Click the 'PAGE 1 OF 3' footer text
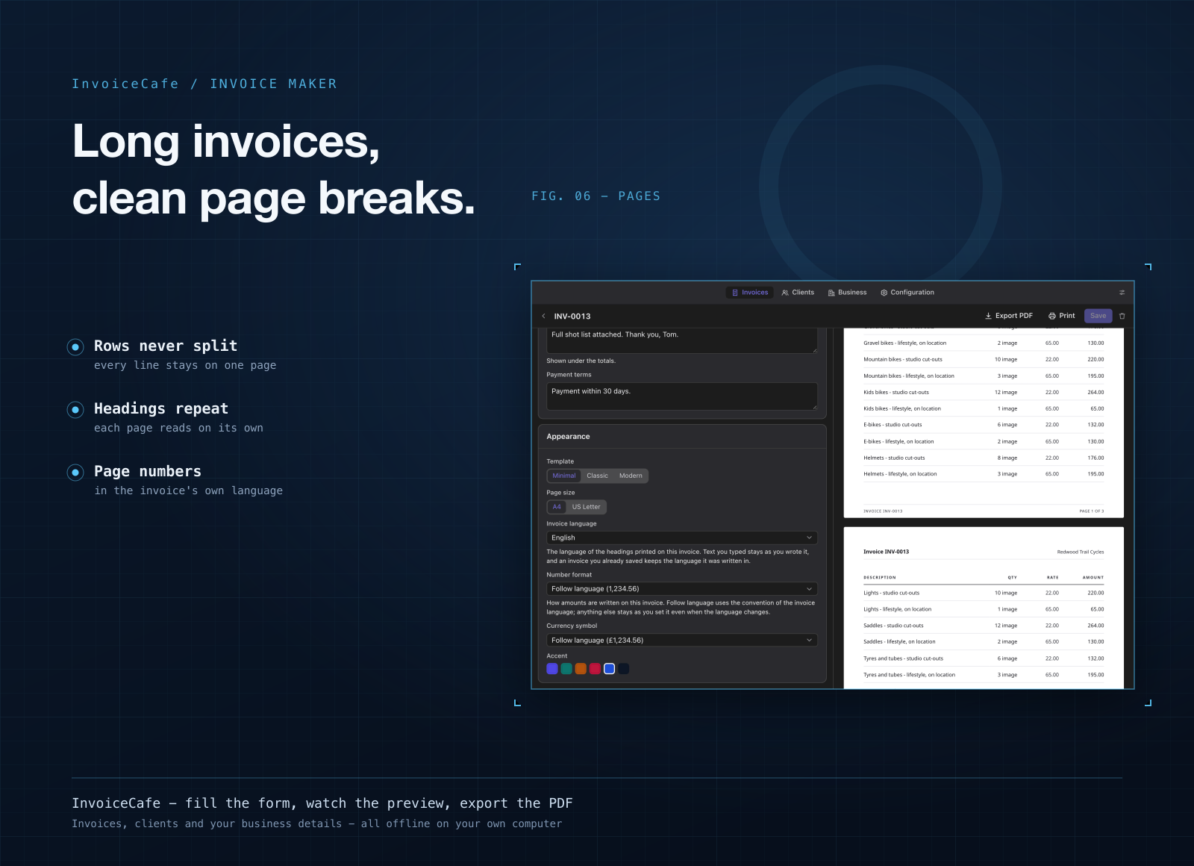 1091,511
